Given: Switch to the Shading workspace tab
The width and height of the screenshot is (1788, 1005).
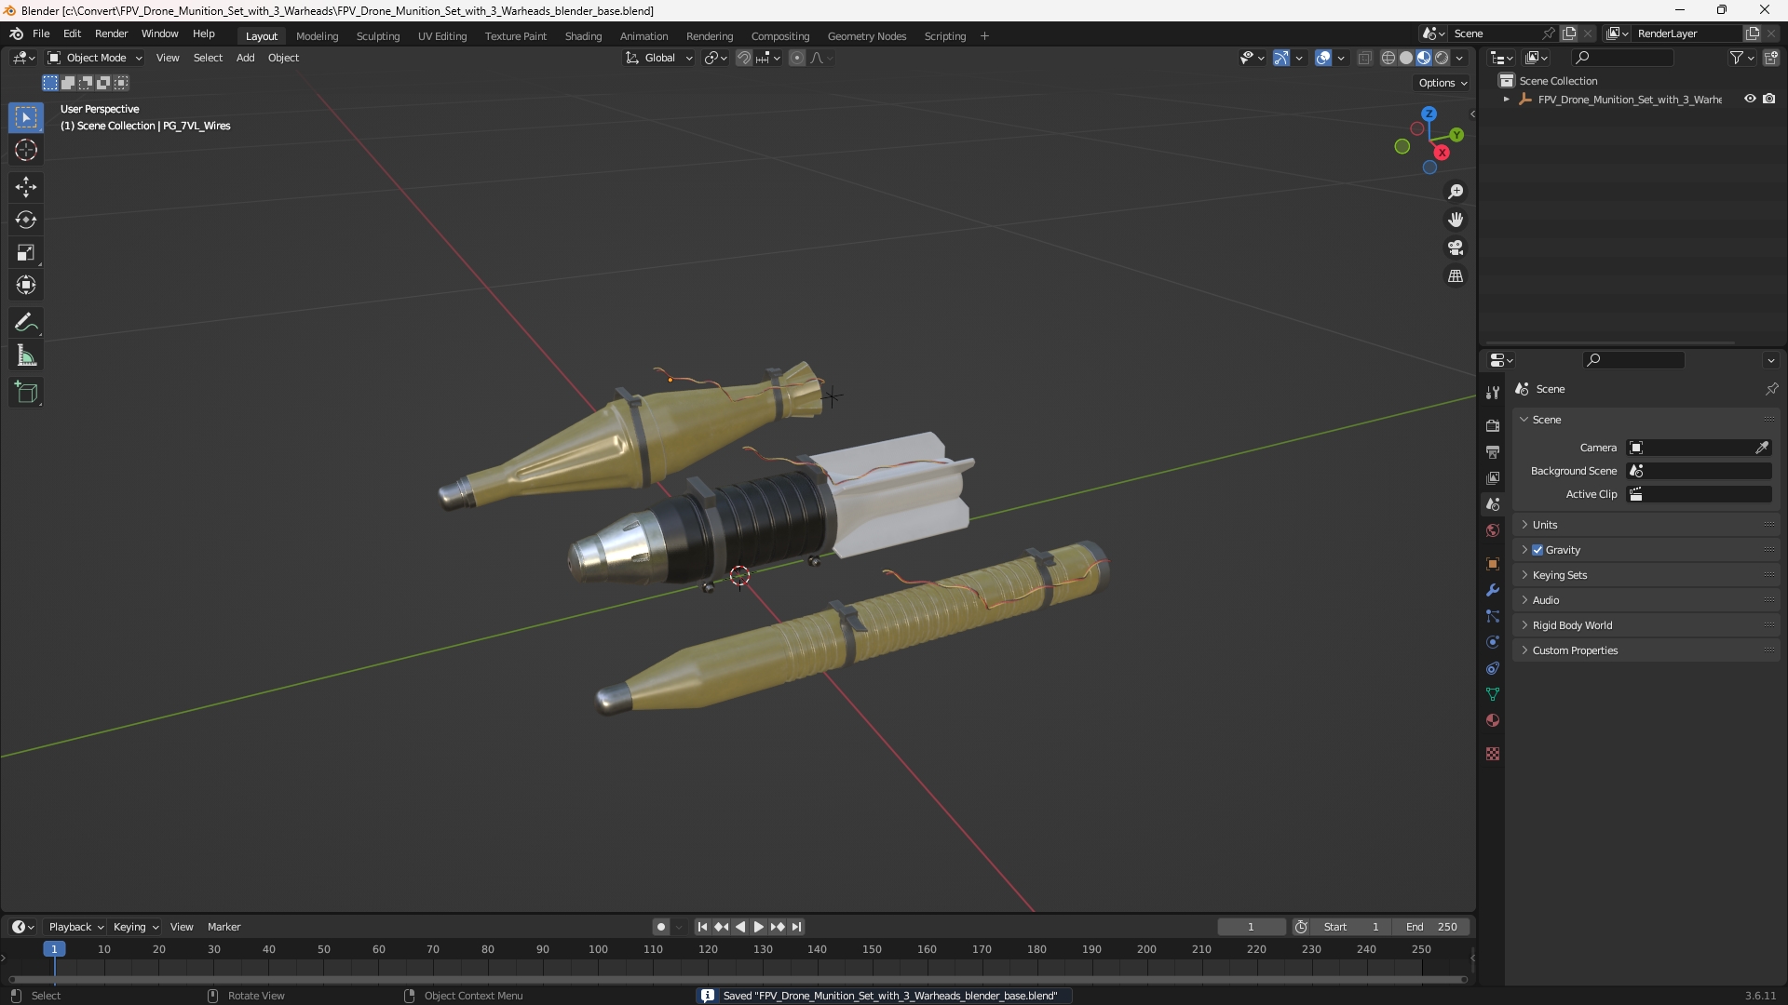Looking at the screenshot, I should tap(583, 36).
